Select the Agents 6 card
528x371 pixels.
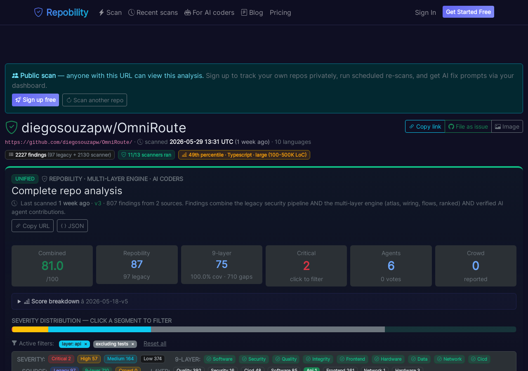click(391, 266)
